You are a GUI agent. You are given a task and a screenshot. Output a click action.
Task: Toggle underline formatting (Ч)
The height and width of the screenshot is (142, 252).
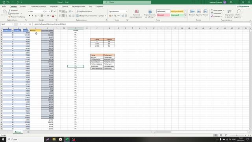(x=36, y=16)
